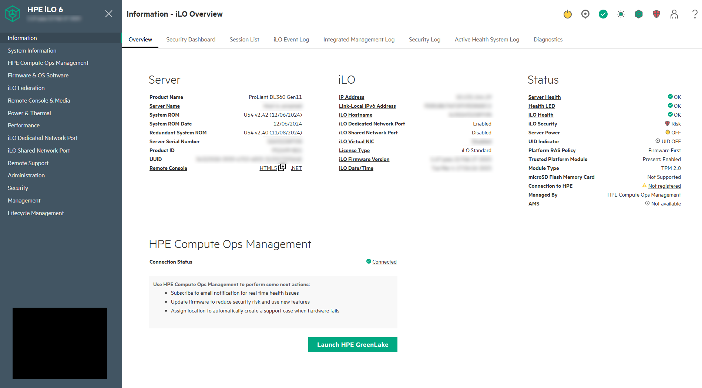Open the green hexagon iLO health icon

tap(639, 14)
